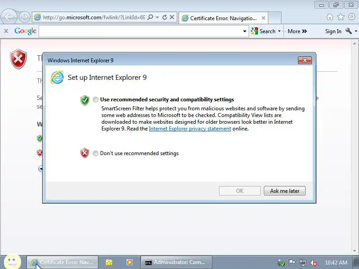
Task: Click the Set up Internet Explorer 9 heading
Action: (107, 78)
